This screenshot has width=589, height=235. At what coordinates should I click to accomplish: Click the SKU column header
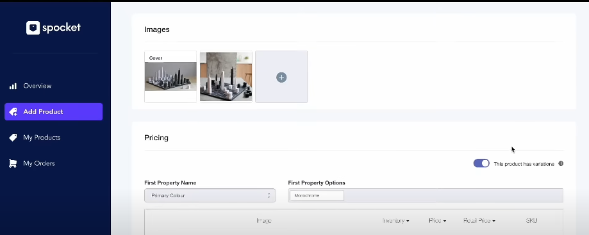coord(531,221)
